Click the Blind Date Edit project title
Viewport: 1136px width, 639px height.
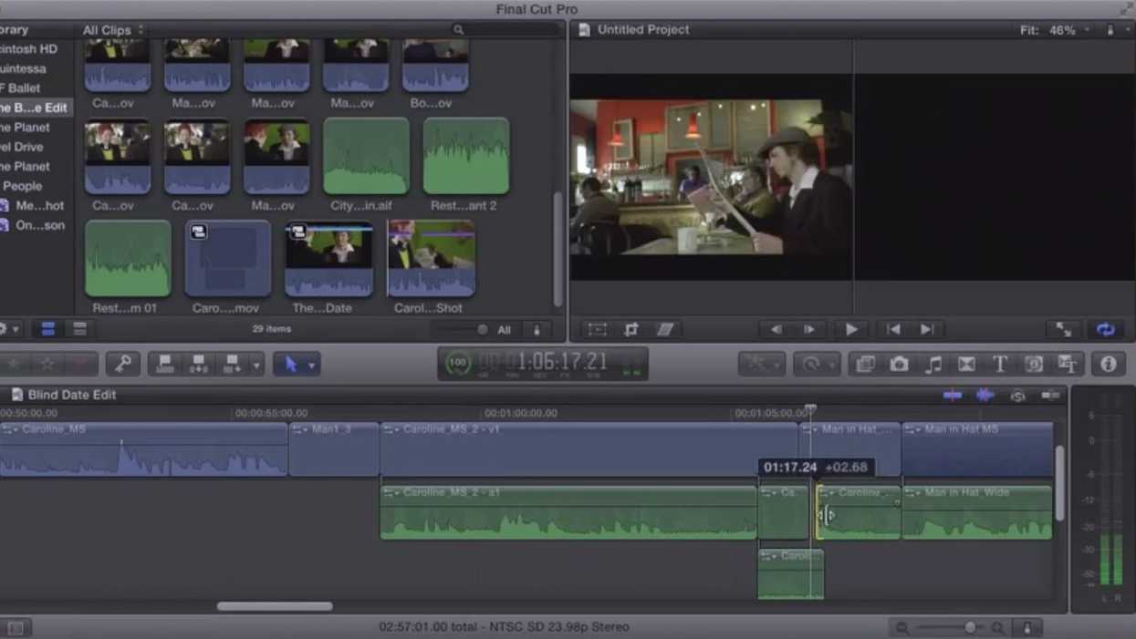click(x=72, y=395)
